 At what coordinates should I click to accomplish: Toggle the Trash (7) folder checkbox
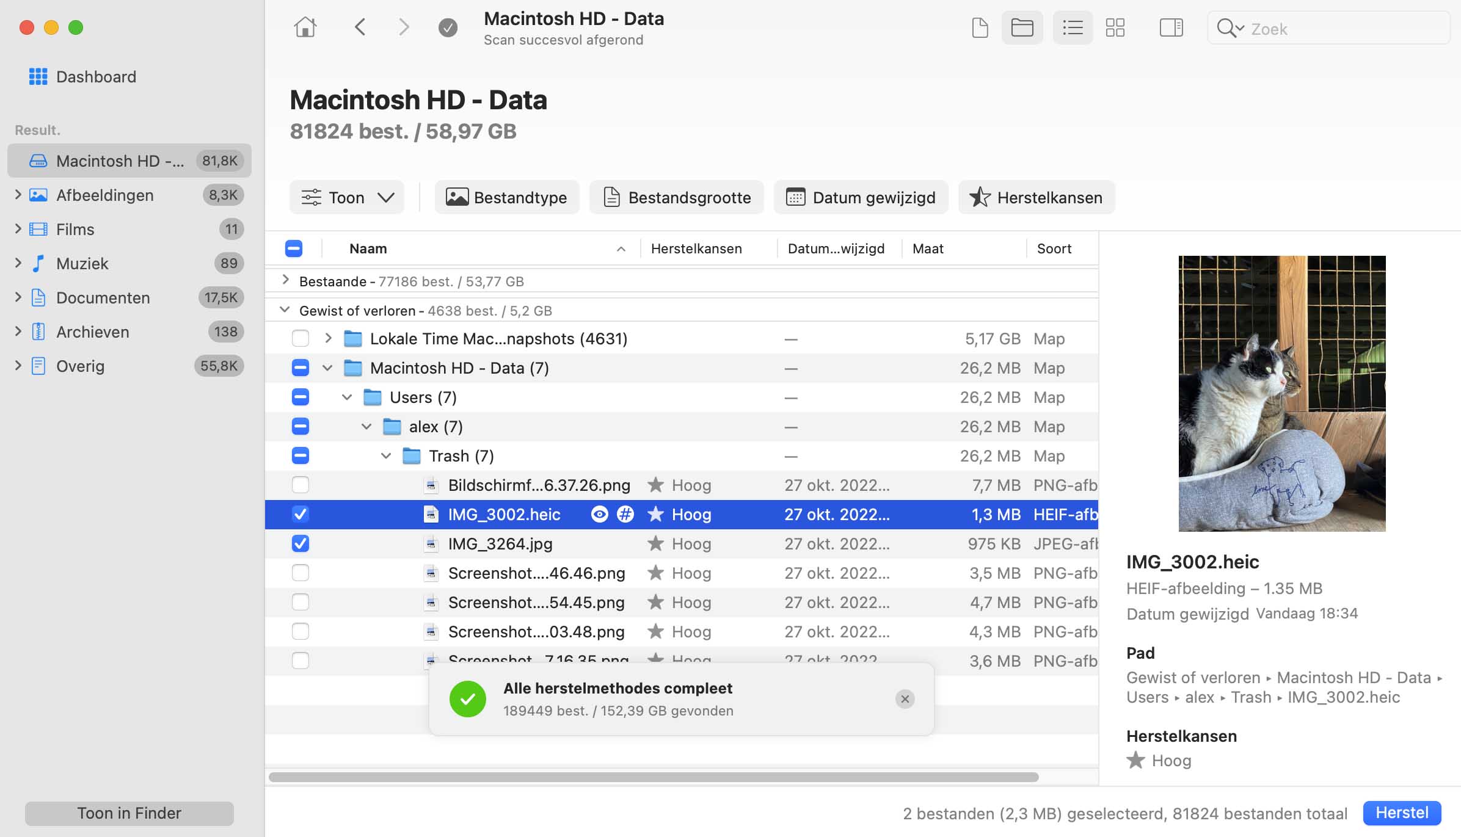[300, 456]
